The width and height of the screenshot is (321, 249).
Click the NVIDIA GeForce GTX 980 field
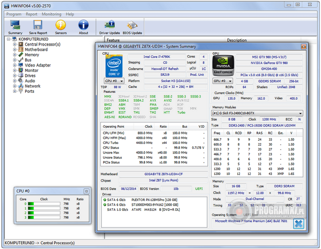[269, 63]
